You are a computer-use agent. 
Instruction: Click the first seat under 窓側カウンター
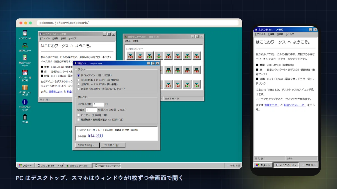click(x=131, y=56)
